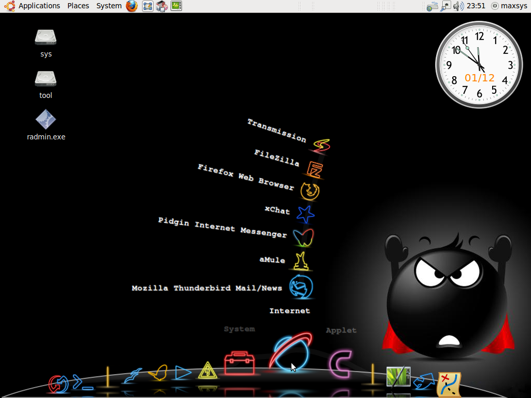Launch xChat from the Internet stack

coord(305,214)
